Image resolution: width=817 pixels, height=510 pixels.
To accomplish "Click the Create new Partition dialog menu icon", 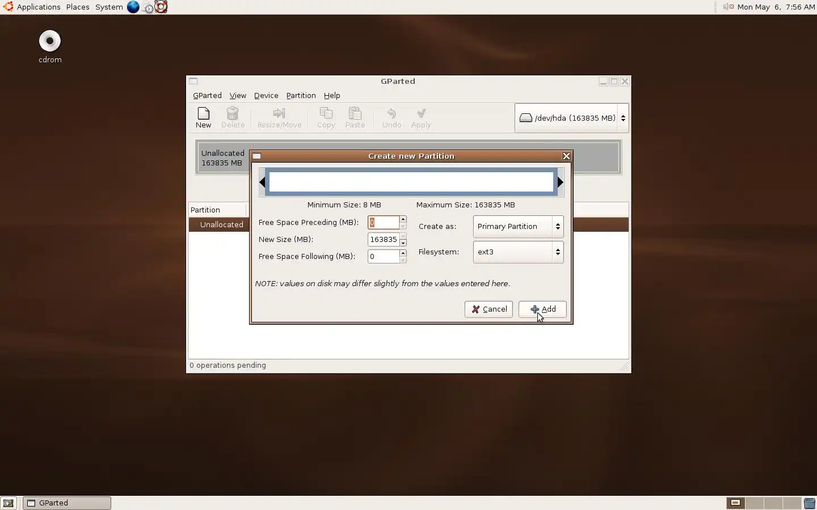I will coord(256,156).
